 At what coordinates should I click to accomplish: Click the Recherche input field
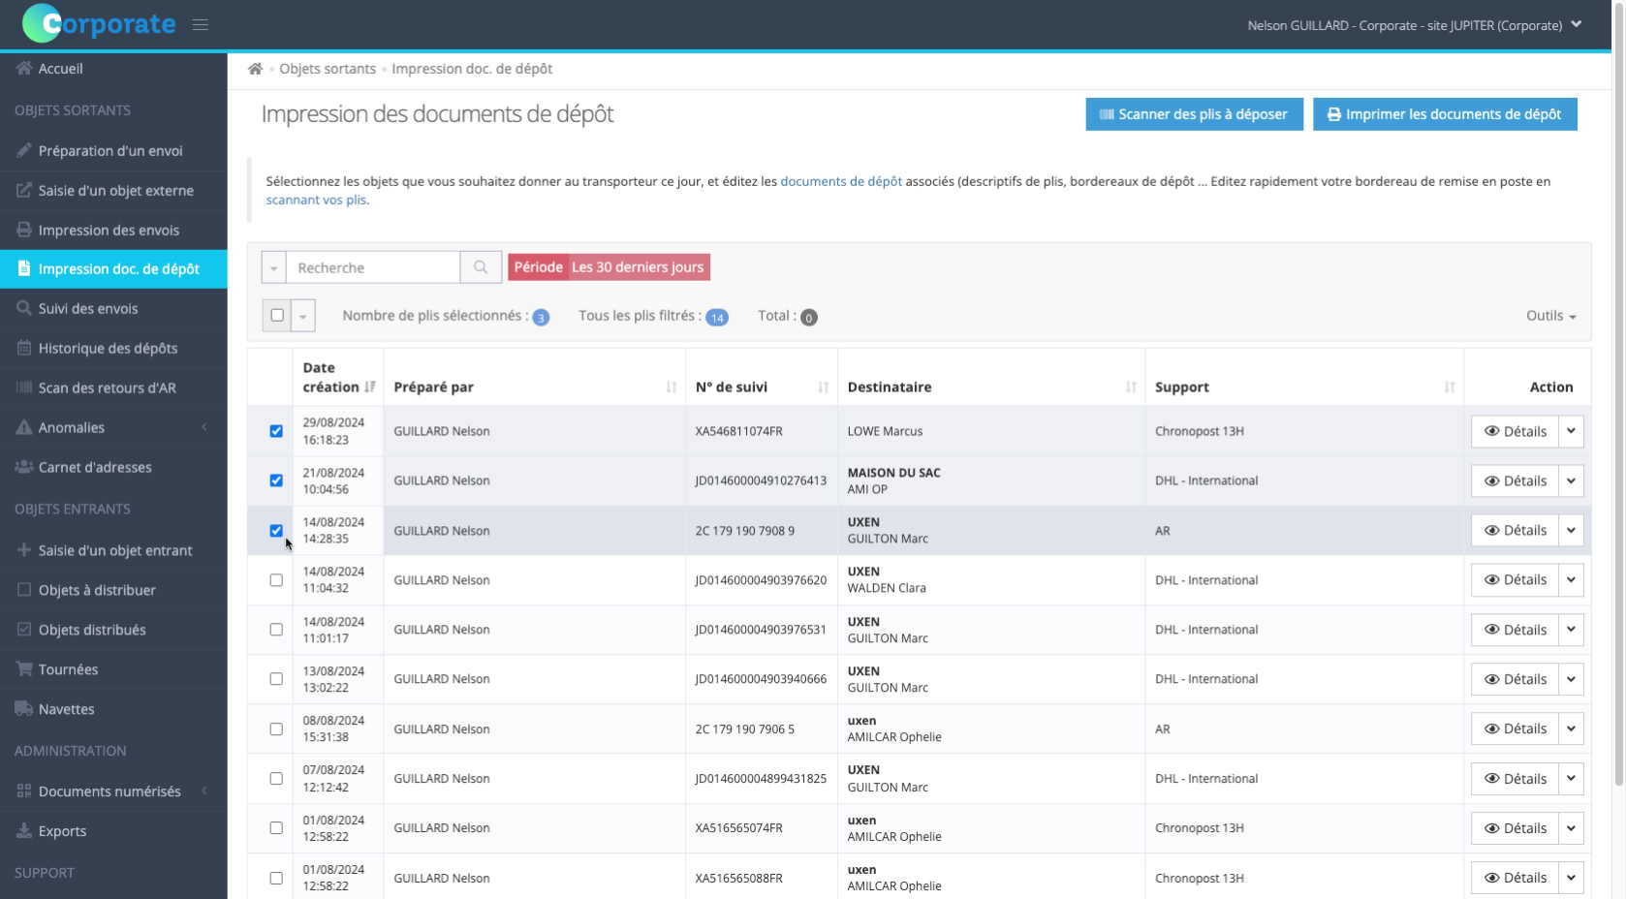373,267
